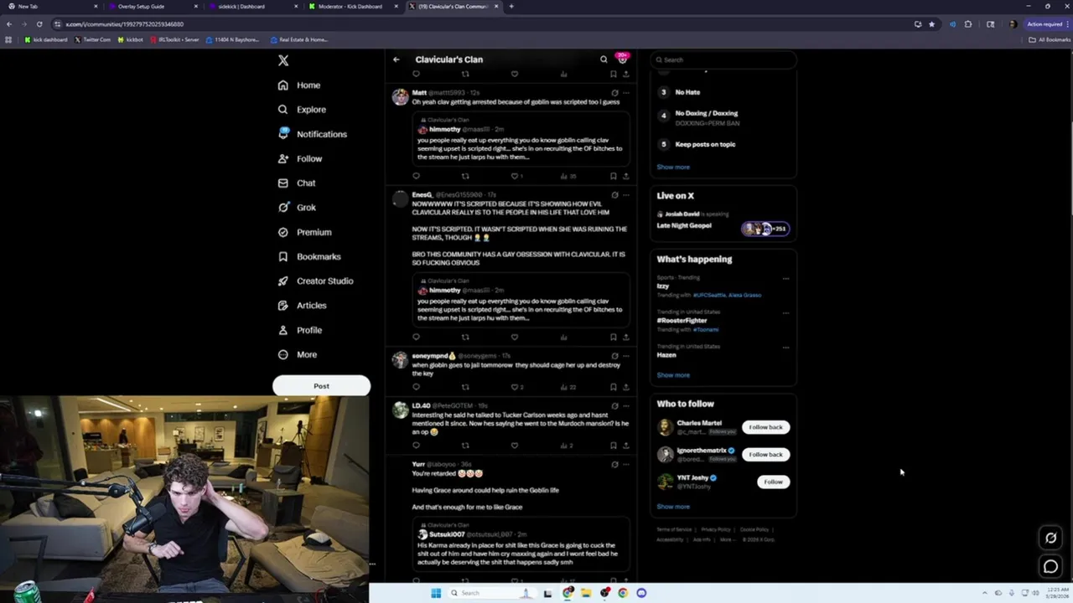Open Grok icon on Matt's post
The width and height of the screenshot is (1073, 603).
(x=614, y=93)
